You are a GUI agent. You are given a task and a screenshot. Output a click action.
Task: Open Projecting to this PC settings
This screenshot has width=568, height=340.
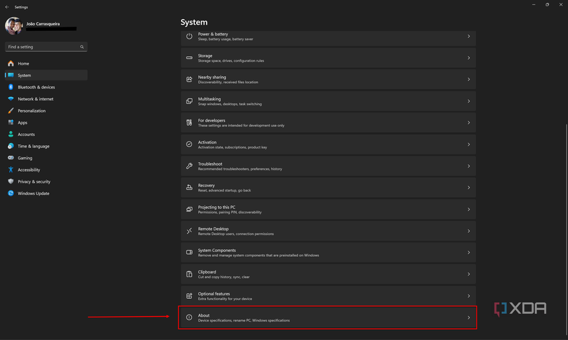[x=328, y=209]
